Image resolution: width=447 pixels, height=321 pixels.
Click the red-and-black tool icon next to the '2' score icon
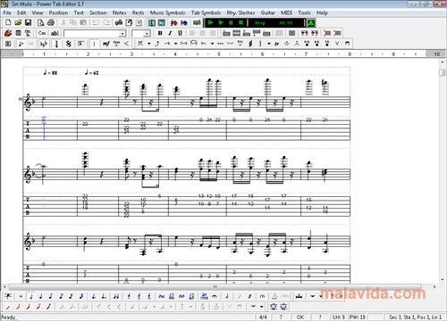click(174, 22)
